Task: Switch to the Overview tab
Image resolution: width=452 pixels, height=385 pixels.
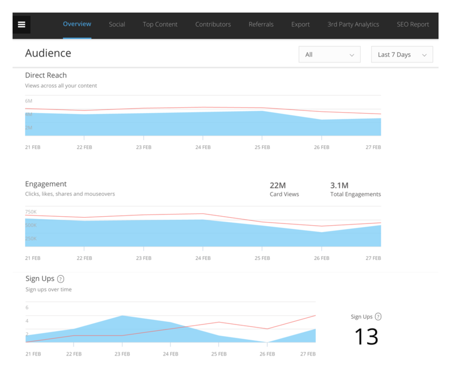Action: (77, 24)
